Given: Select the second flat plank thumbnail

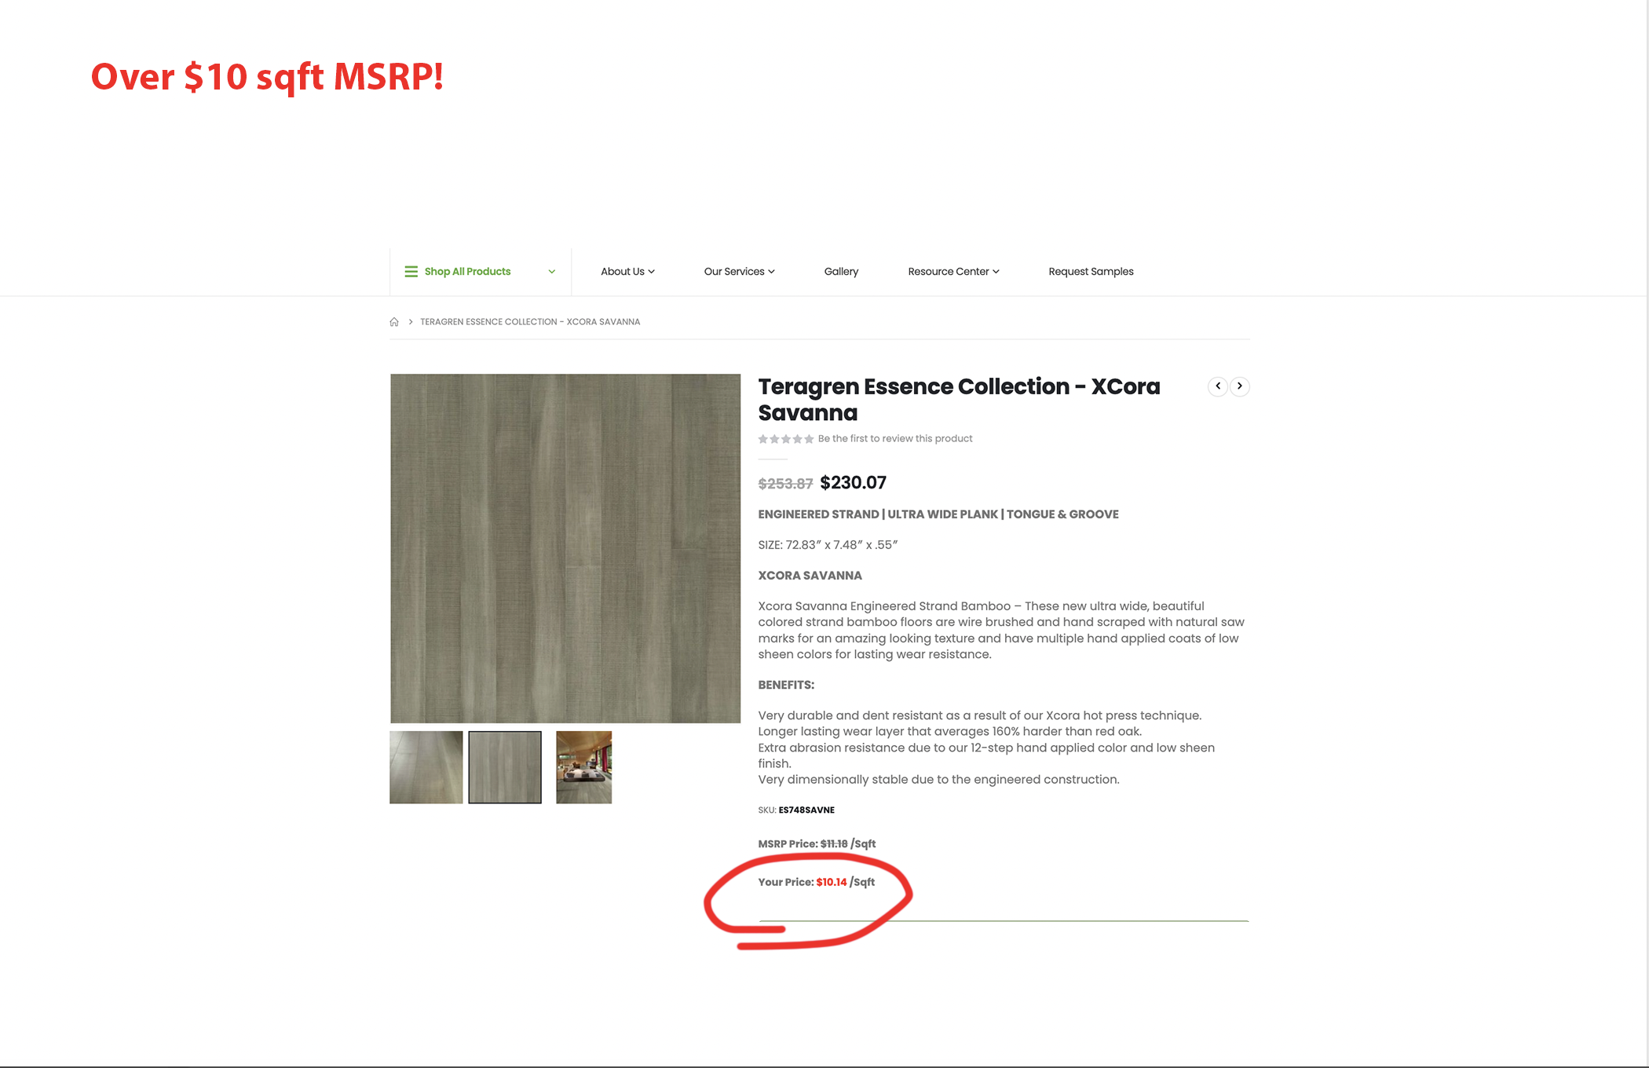Looking at the screenshot, I should point(505,767).
